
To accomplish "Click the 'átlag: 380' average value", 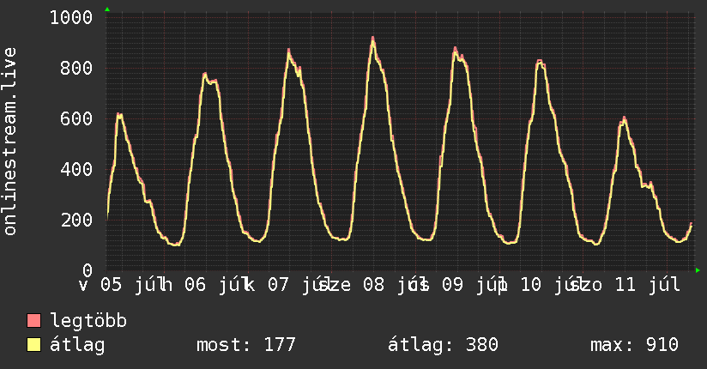I will 443,345.
